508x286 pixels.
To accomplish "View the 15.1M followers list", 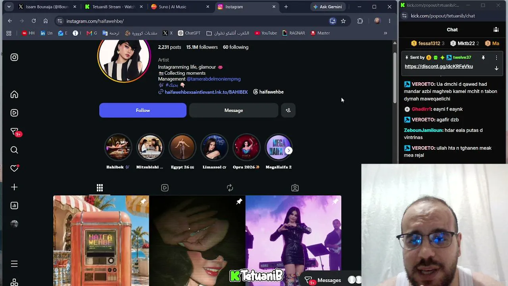I will click(x=202, y=47).
